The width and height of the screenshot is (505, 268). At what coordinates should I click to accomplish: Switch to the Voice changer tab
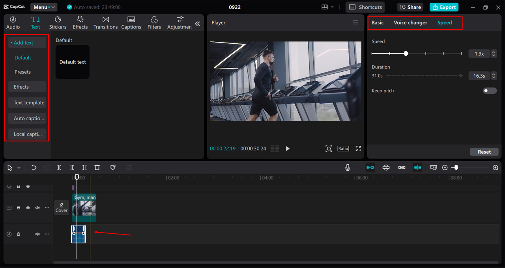[410, 22]
